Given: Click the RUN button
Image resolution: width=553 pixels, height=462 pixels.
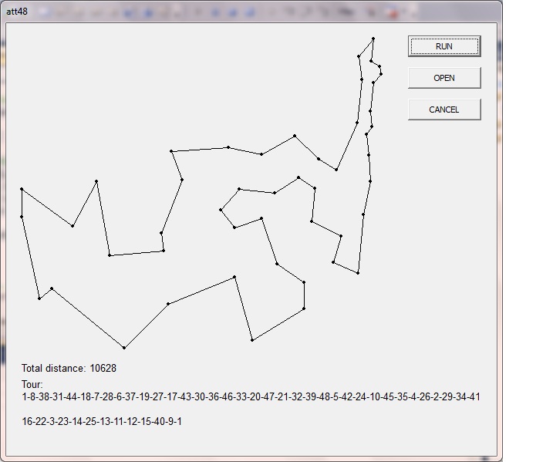Looking at the screenshot, I should pyautogui.click(x=444, y=46).
